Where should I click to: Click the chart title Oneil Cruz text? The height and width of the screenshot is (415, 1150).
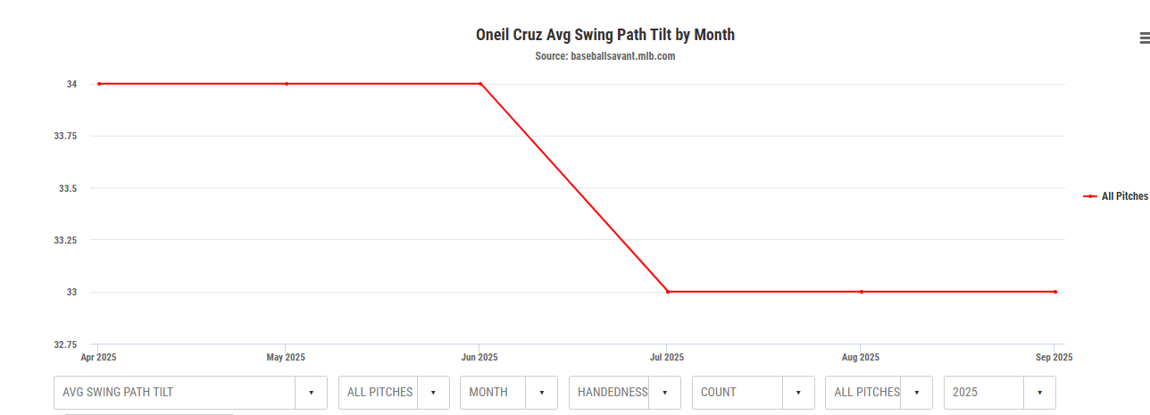coord(604,35)
